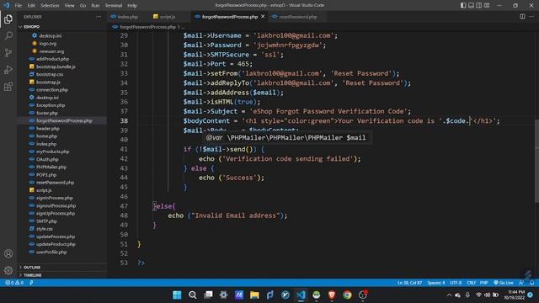
Task: Toggle the bottom panel layout icon
Action: [x=471, y=5]
